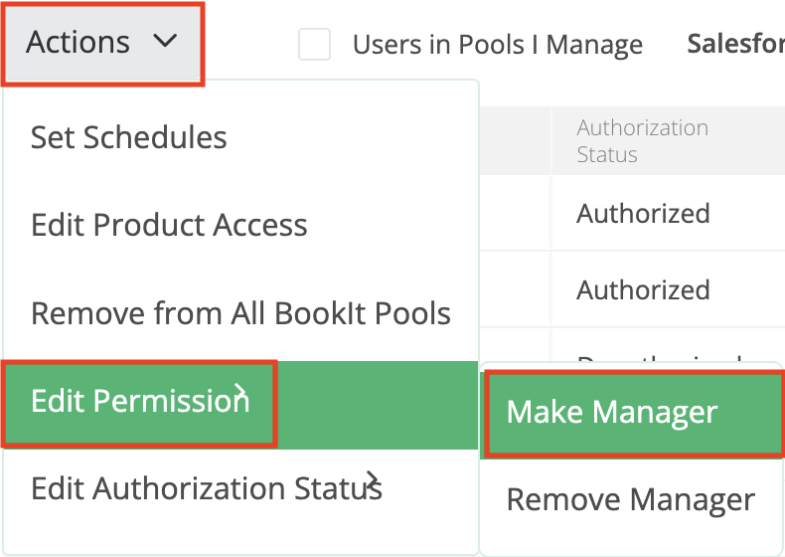This screenshot has width=785, height=557.
Task: Choose Edit Product Access menu entry
Action: tap(169, 225)
